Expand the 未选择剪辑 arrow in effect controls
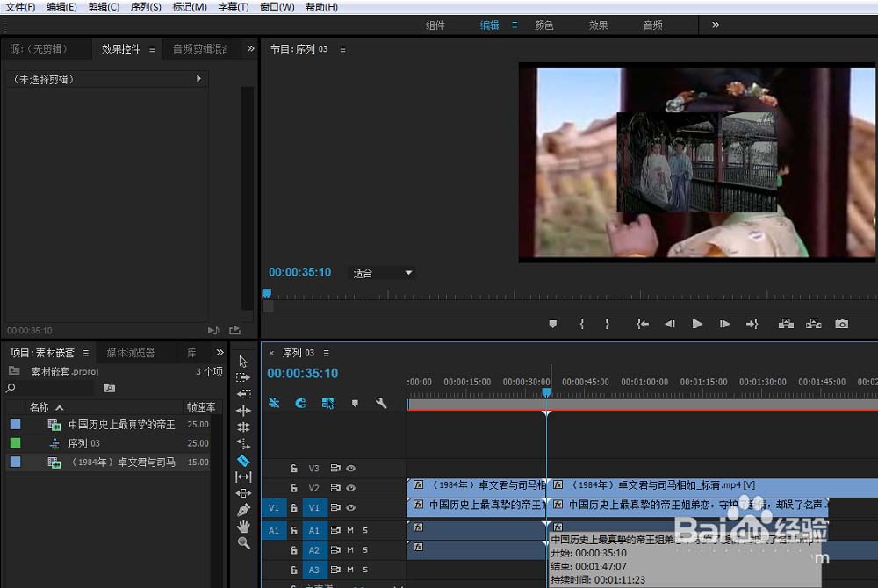Image resolution: width=878 pixels, height=588 pixels. [198, 79]
